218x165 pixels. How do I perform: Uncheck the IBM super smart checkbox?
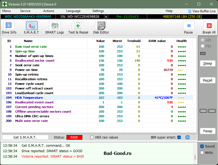click(x=179, y=137)
